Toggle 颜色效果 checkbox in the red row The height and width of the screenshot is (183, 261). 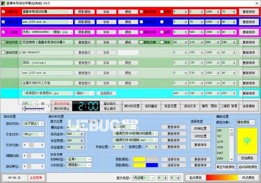pos(141,12)
